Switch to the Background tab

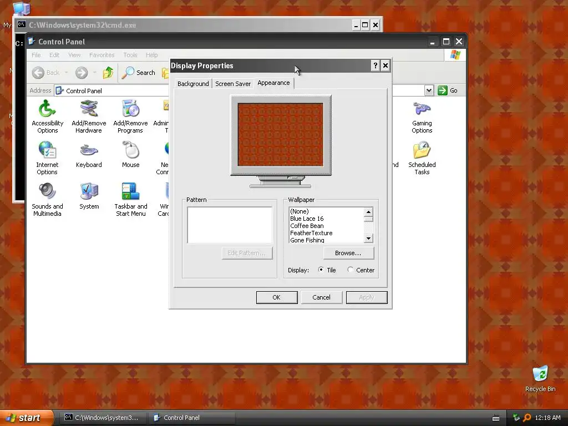tap(193, 84)
